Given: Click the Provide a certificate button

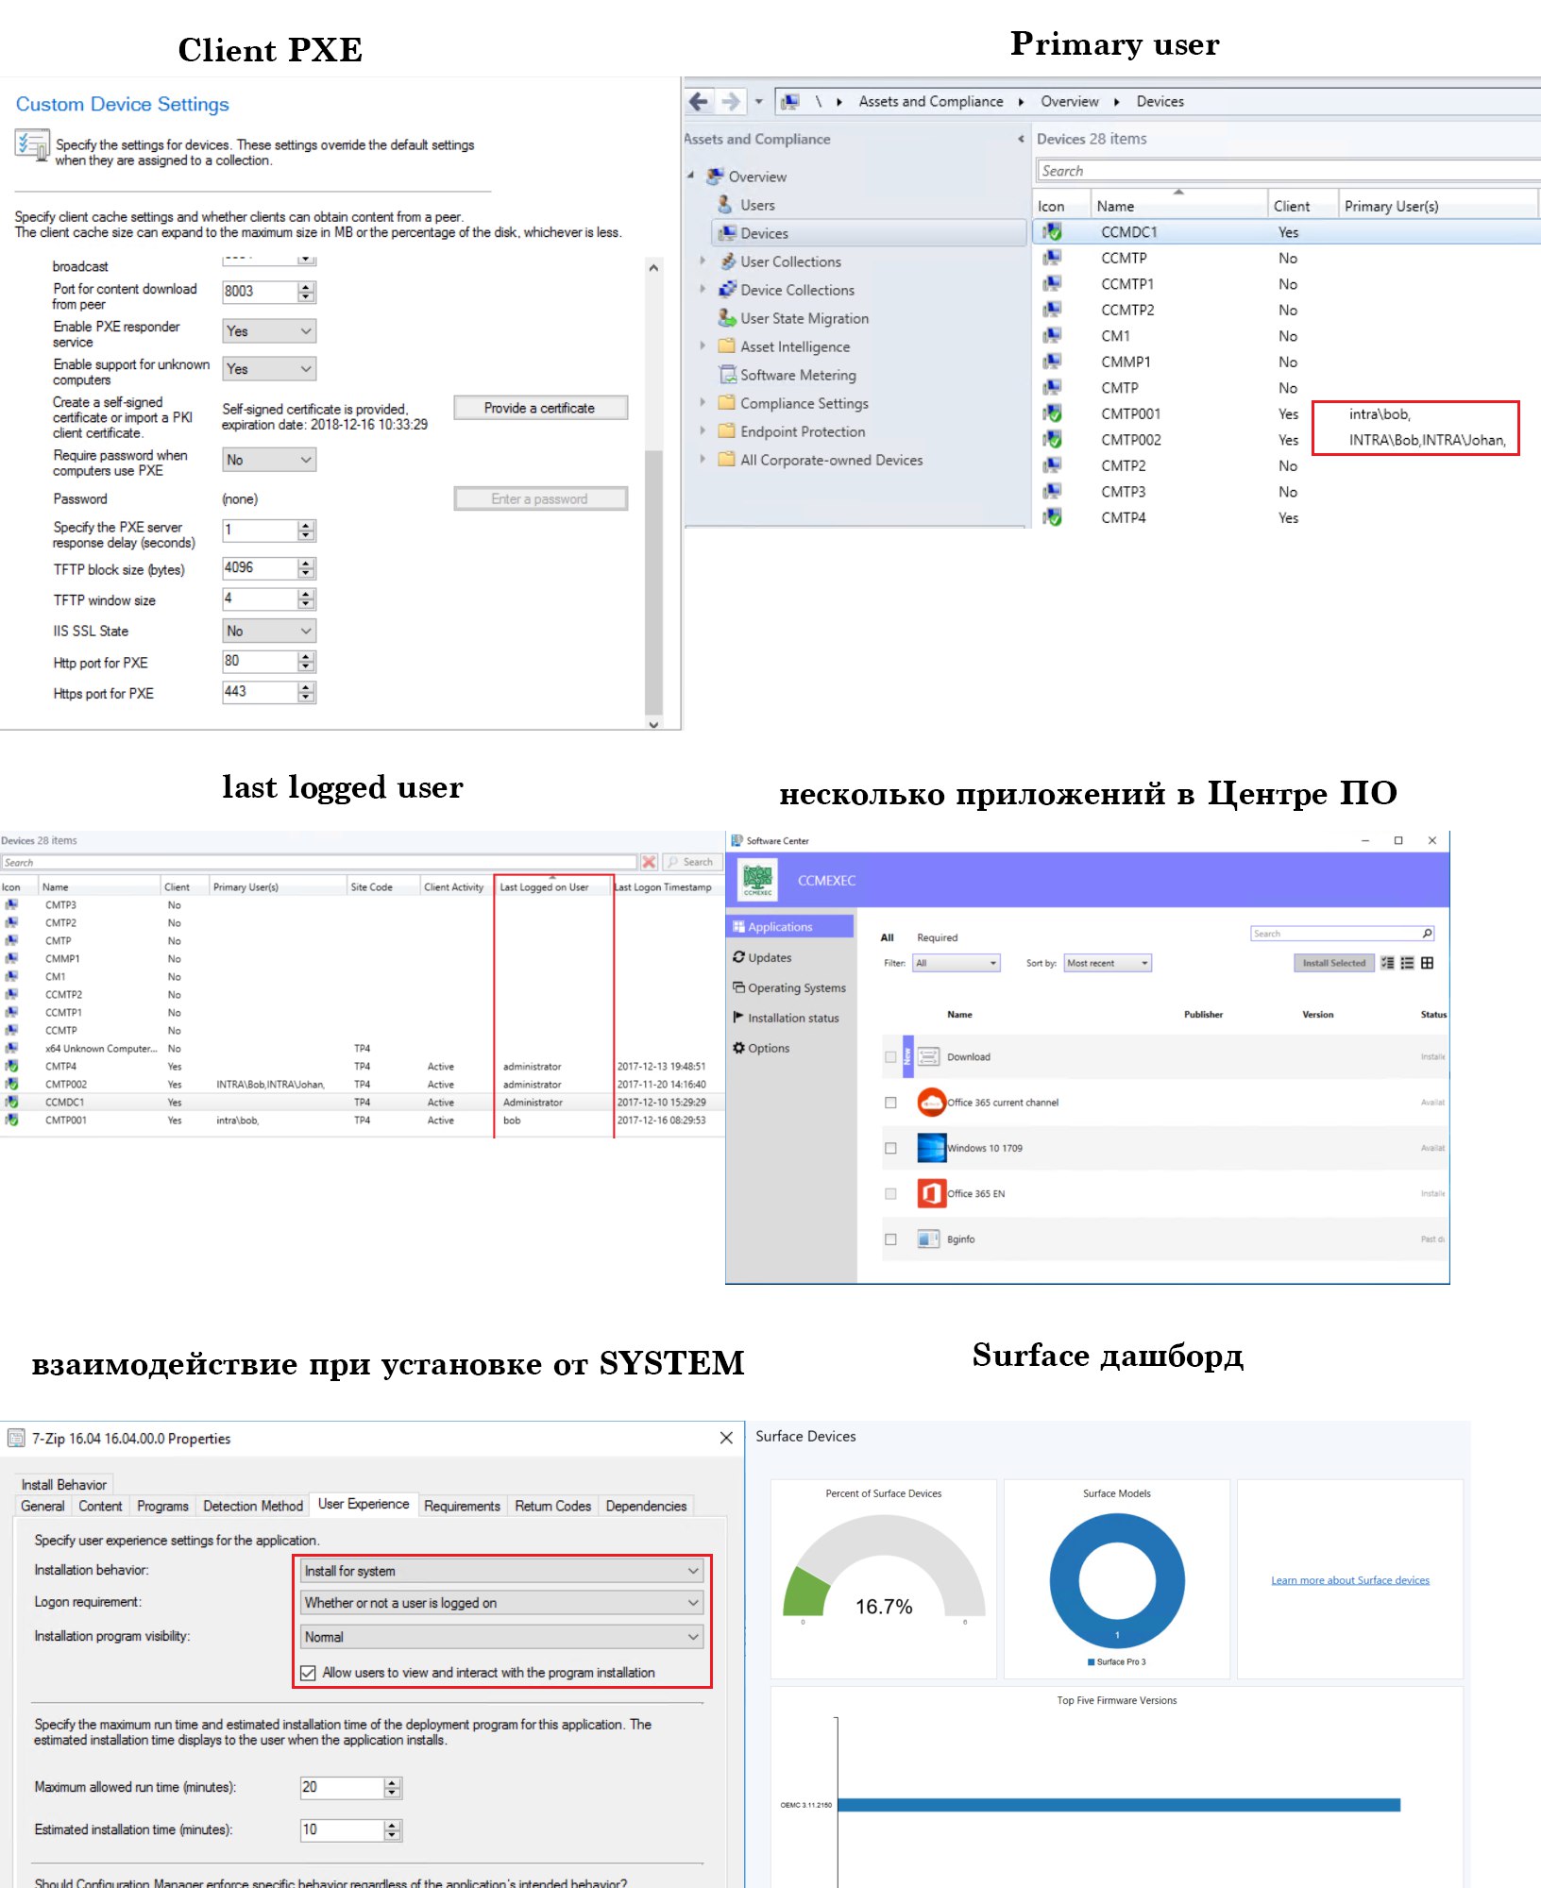Looking at the screenshot, I should (x=540, y=408).
